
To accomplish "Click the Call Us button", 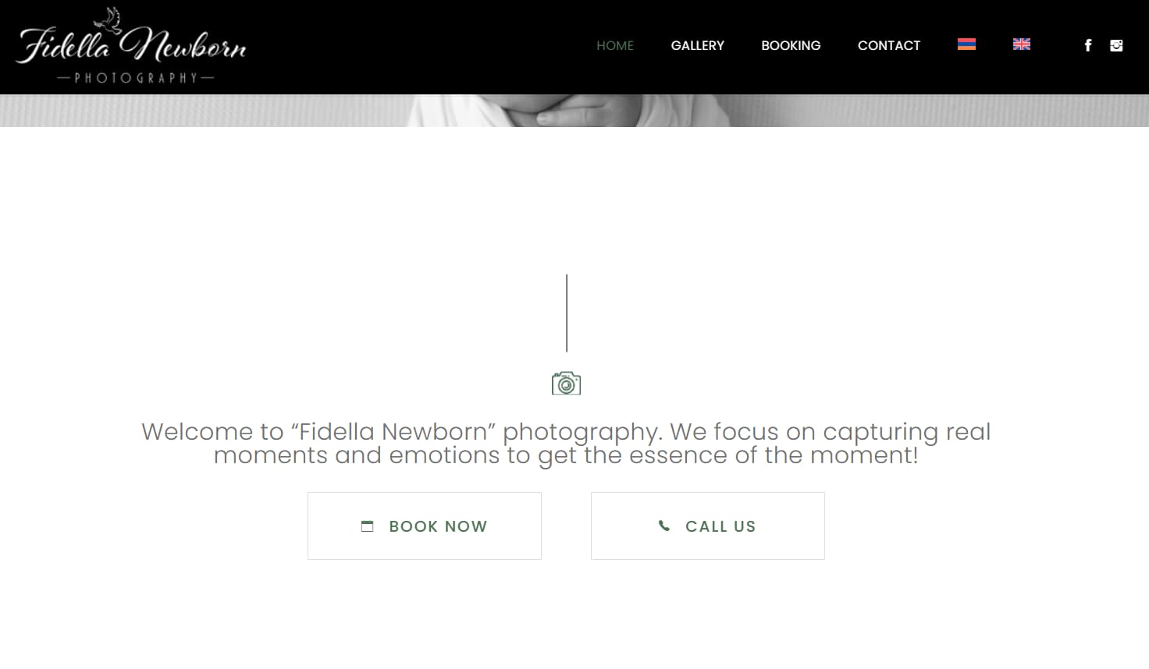I will point(708,526).
